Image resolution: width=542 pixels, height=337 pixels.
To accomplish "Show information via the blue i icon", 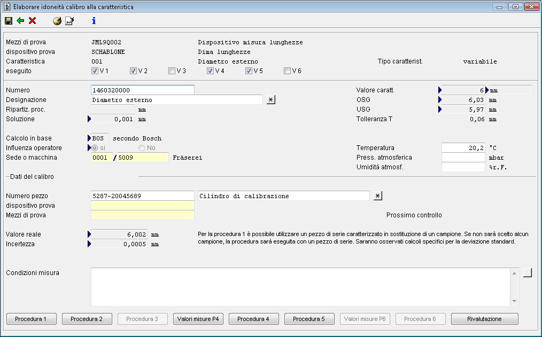I will (94, 21).
